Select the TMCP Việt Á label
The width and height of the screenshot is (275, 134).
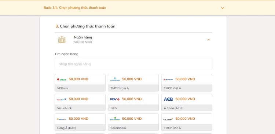tap(172, 88)
